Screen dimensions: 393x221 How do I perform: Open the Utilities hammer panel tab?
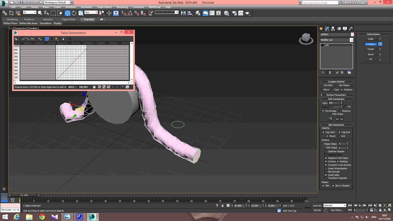(x=351, y=29)
